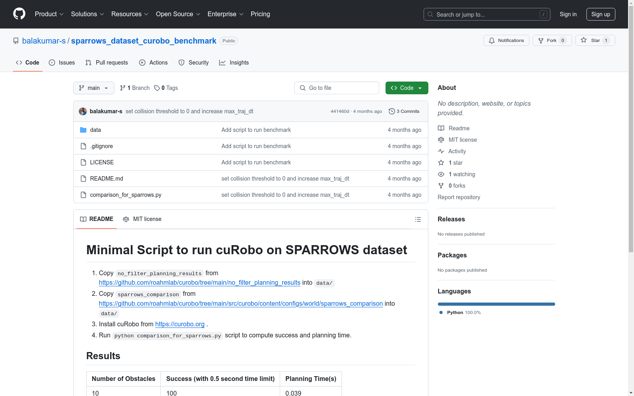The width and height of the screenshot is (634, 396).
Task: Open the curobo.org link
Action: pyautogui.click(x=180, y=324)
